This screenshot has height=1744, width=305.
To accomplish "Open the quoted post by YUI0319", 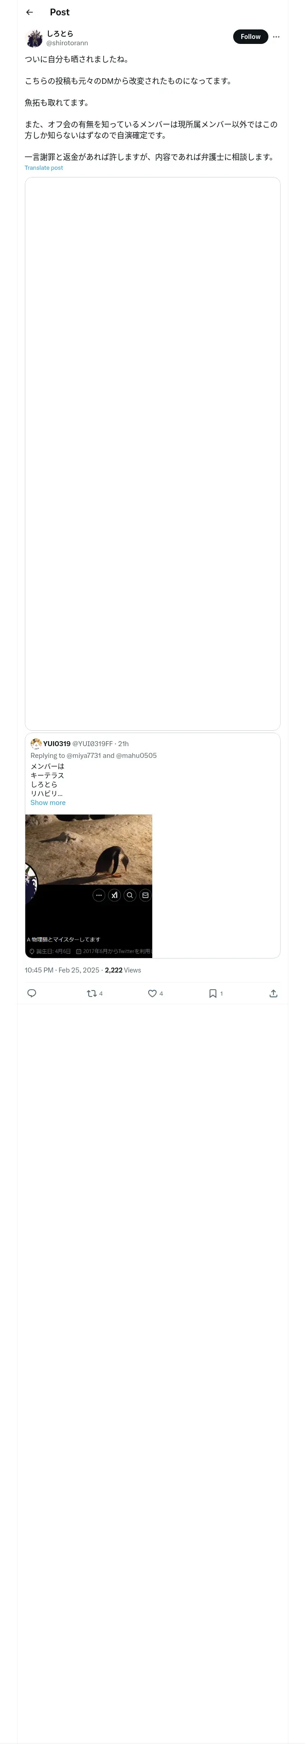I will click(203, 779).
